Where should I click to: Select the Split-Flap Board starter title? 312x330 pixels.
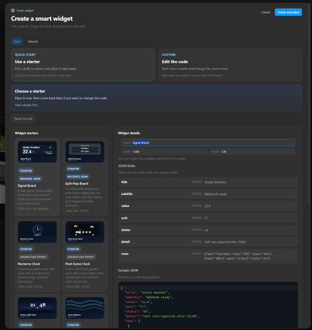(77, 184)
